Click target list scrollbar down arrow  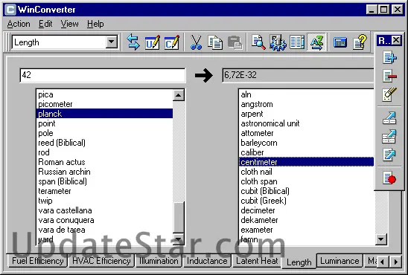point(381,239)
